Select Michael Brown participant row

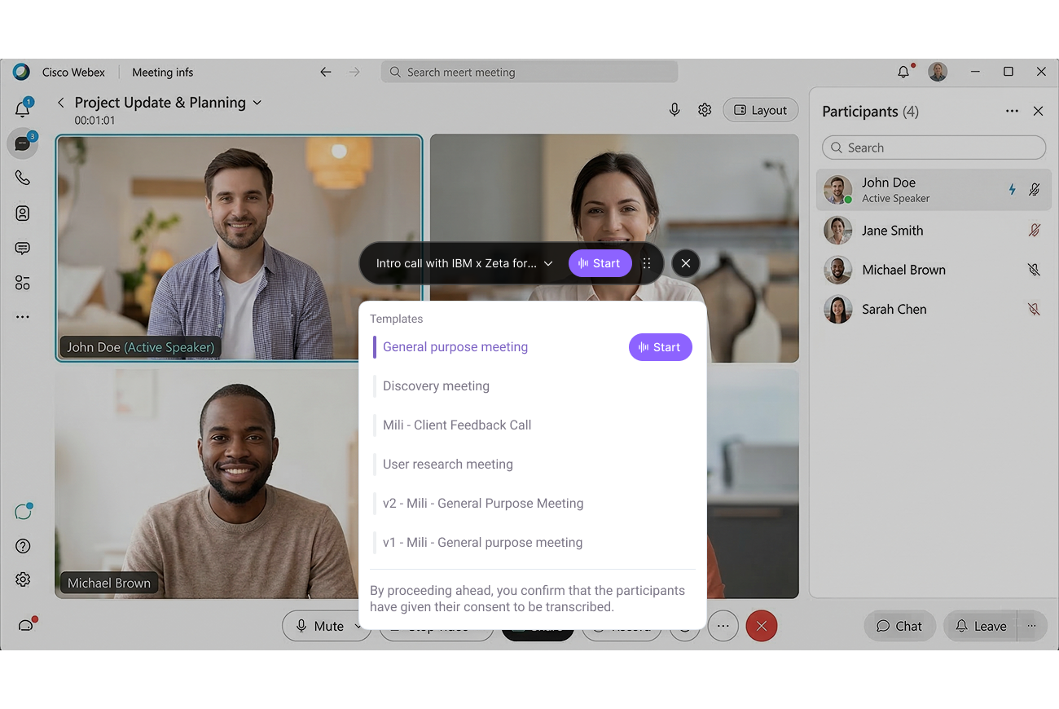(x=934, y=270)
